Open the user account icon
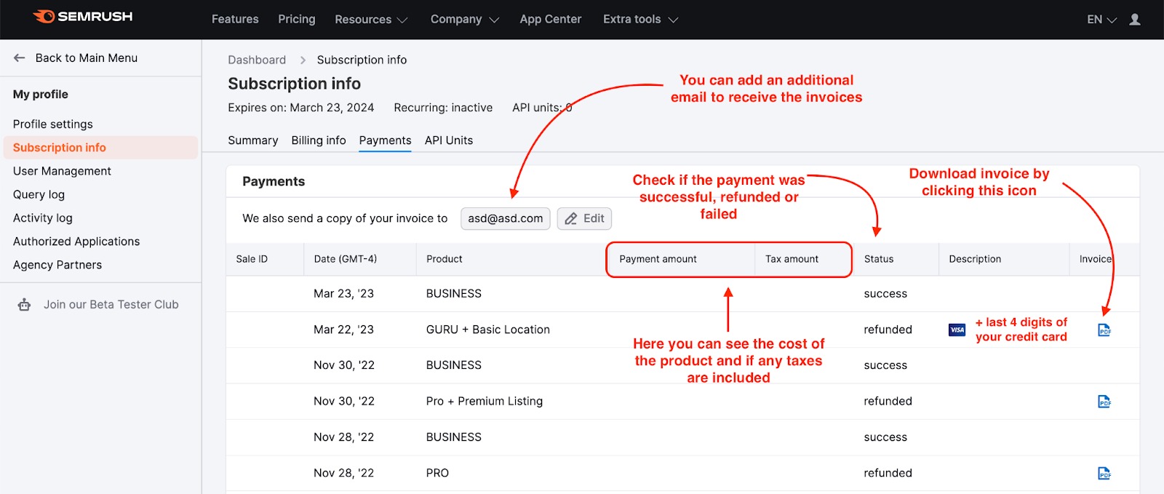Viewport: 1164px width, 494px height. (1135, 20)
